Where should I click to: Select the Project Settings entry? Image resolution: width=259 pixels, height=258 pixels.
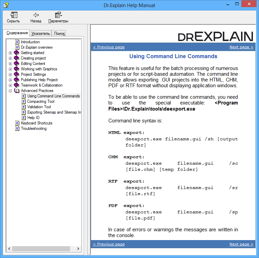point(34,74)
